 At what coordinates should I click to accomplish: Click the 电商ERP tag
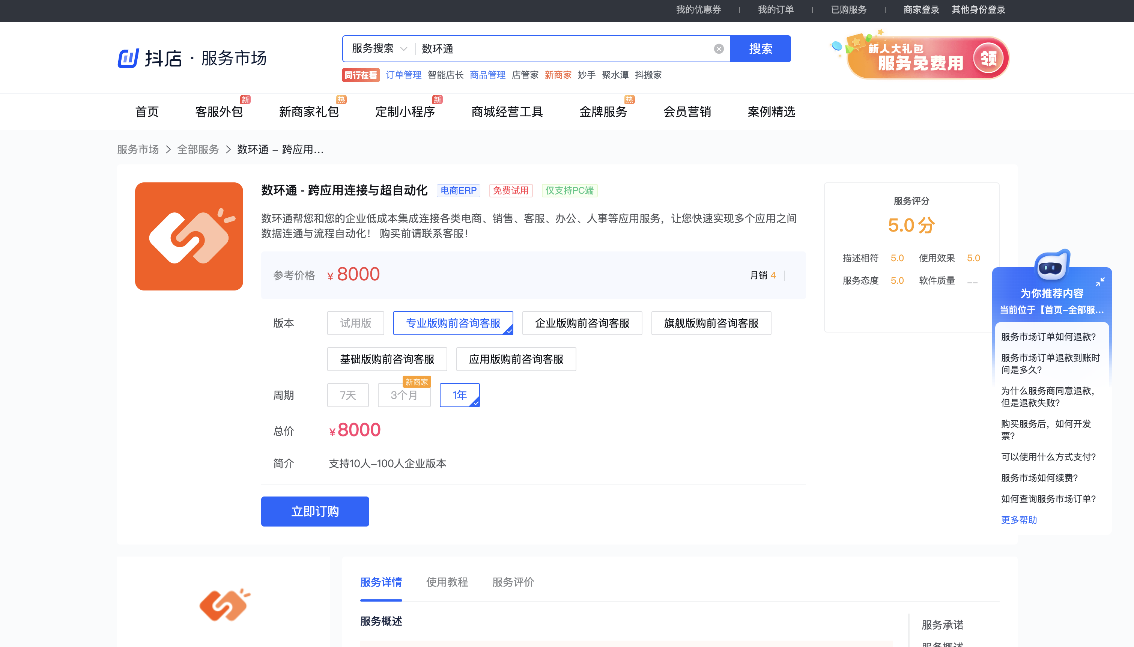click(458, 191)
